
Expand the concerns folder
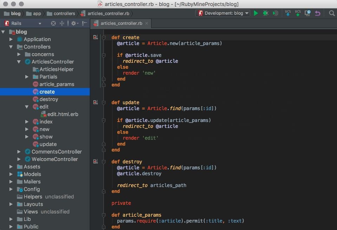(19, 54)
